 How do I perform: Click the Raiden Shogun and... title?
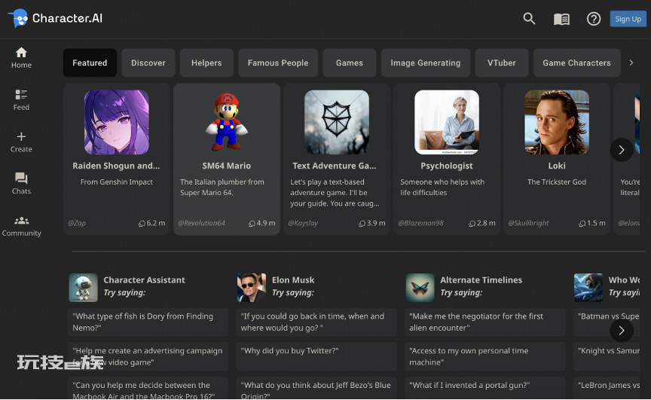(116, 166)
